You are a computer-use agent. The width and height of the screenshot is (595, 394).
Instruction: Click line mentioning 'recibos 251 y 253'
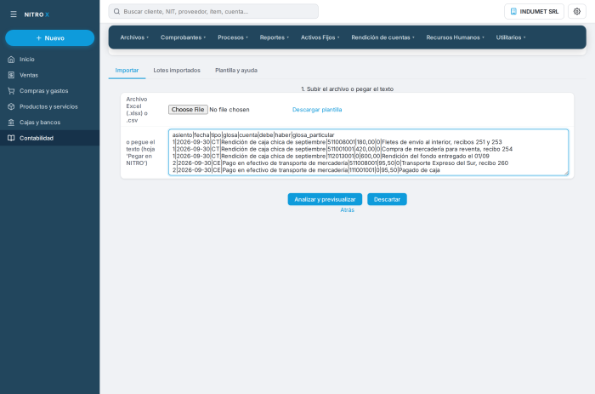point(337,142)
